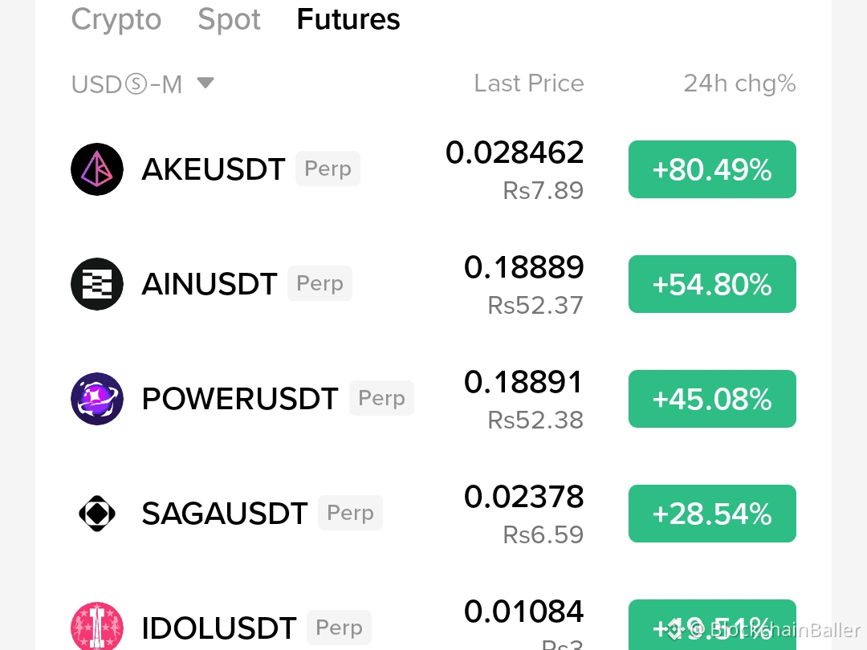Click the IDOLUSDT Perp tag

click(339, 628)
